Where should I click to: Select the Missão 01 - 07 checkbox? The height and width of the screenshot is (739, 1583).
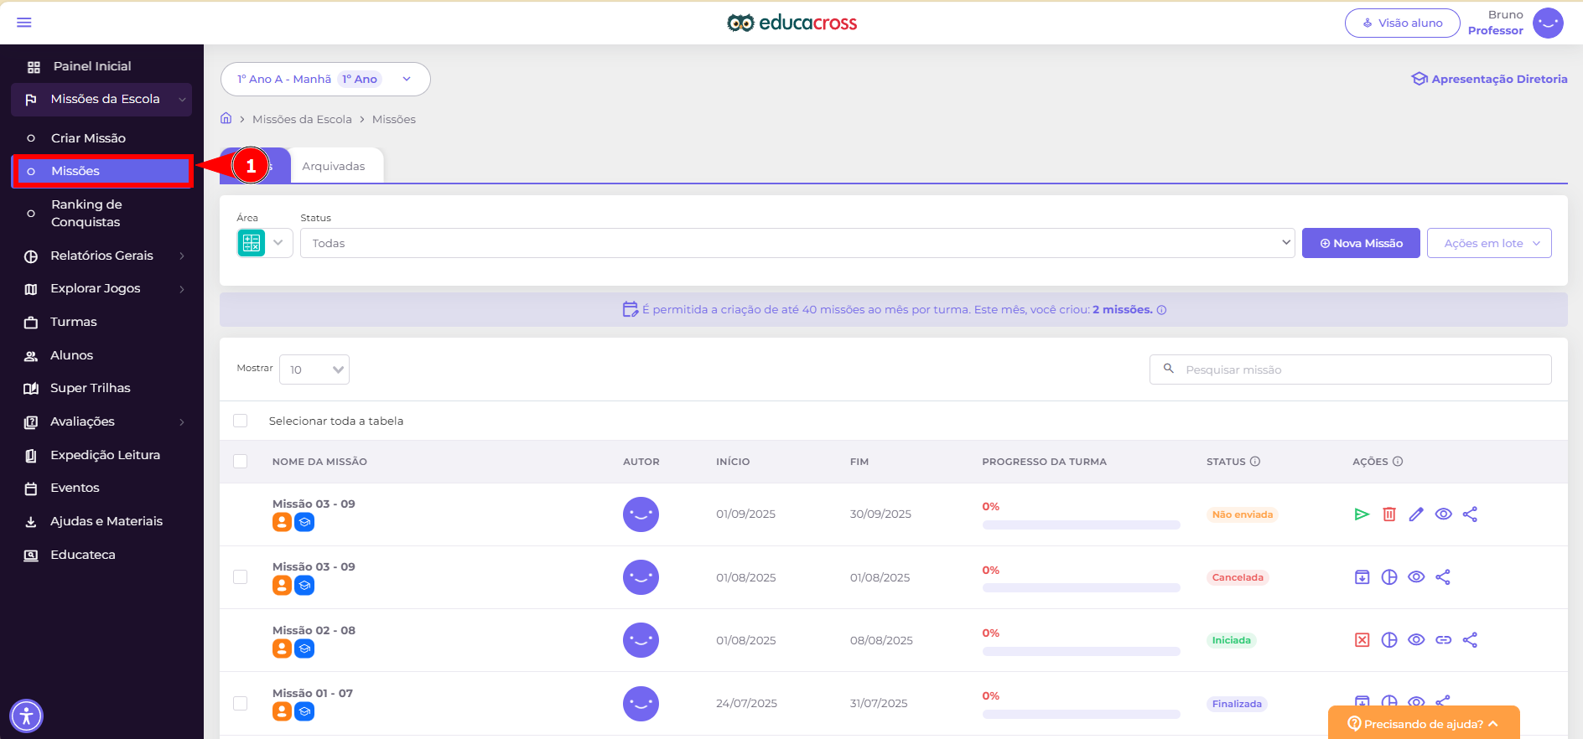(x=241, y=703)
